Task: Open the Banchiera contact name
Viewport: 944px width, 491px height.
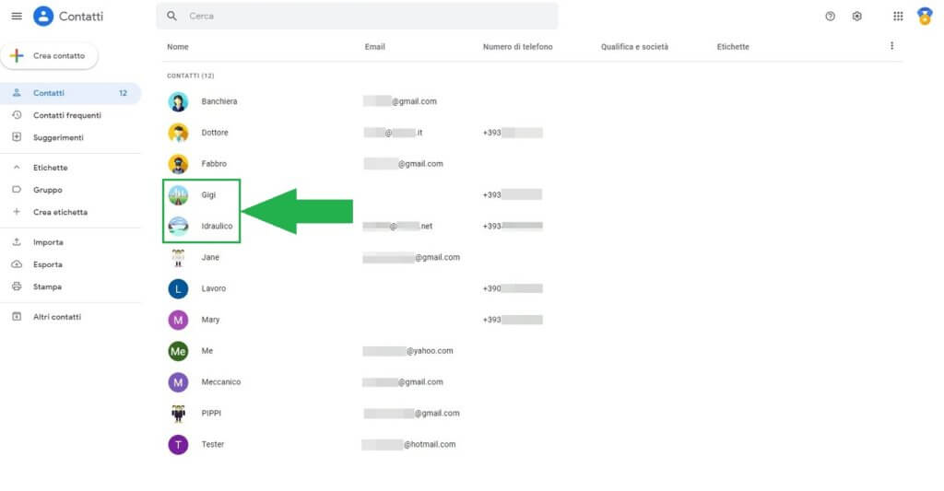Action: tap(219, 101)
